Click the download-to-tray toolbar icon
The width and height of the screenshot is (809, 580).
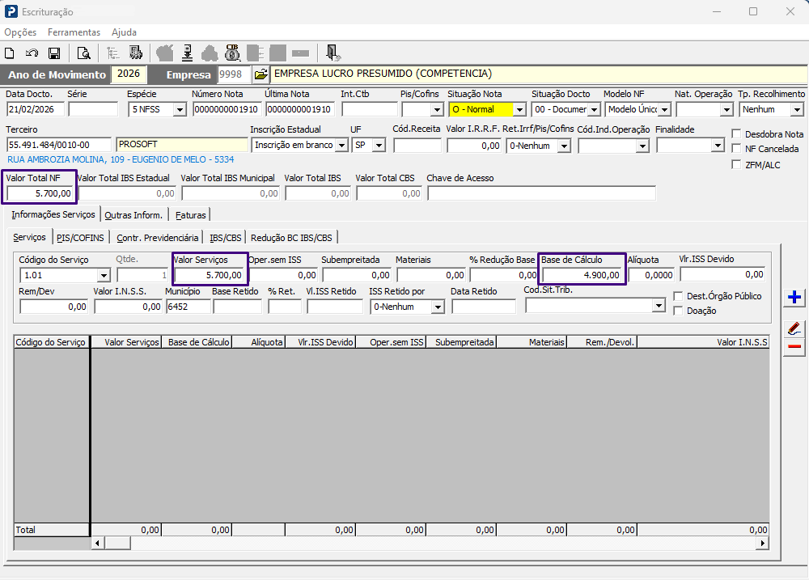[188, 53]
